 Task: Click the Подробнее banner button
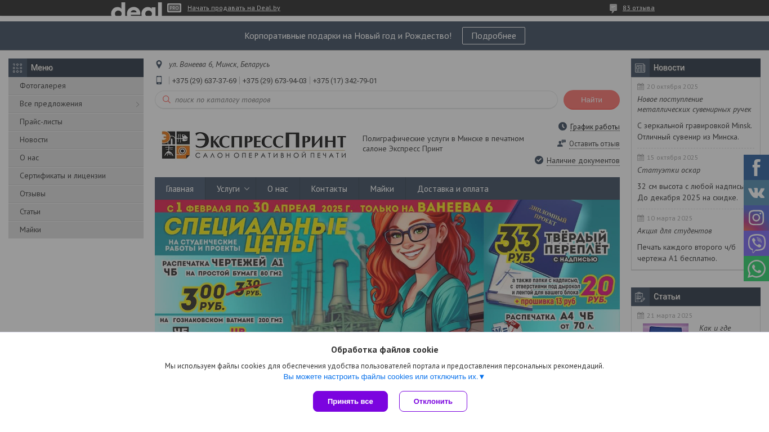(494, 35)
